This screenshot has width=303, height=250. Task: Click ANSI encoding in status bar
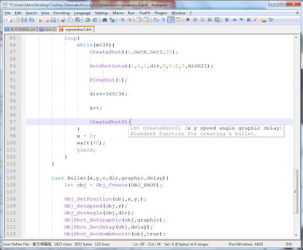259,244
